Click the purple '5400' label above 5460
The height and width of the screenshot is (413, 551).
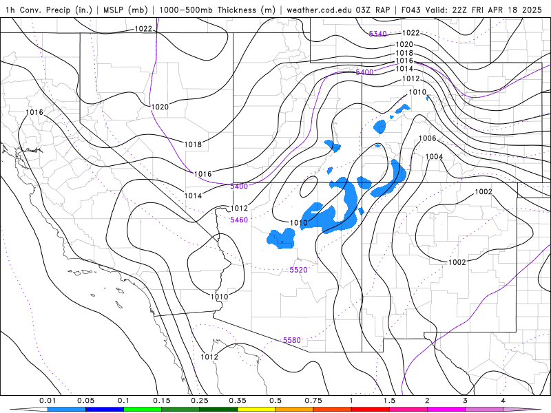pos(239,186)
